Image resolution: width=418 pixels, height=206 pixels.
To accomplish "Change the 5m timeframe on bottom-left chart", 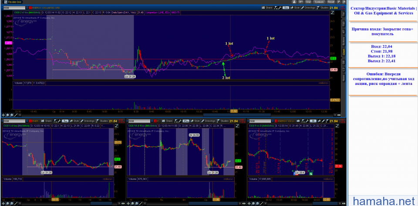I will [x=65, y=121].
